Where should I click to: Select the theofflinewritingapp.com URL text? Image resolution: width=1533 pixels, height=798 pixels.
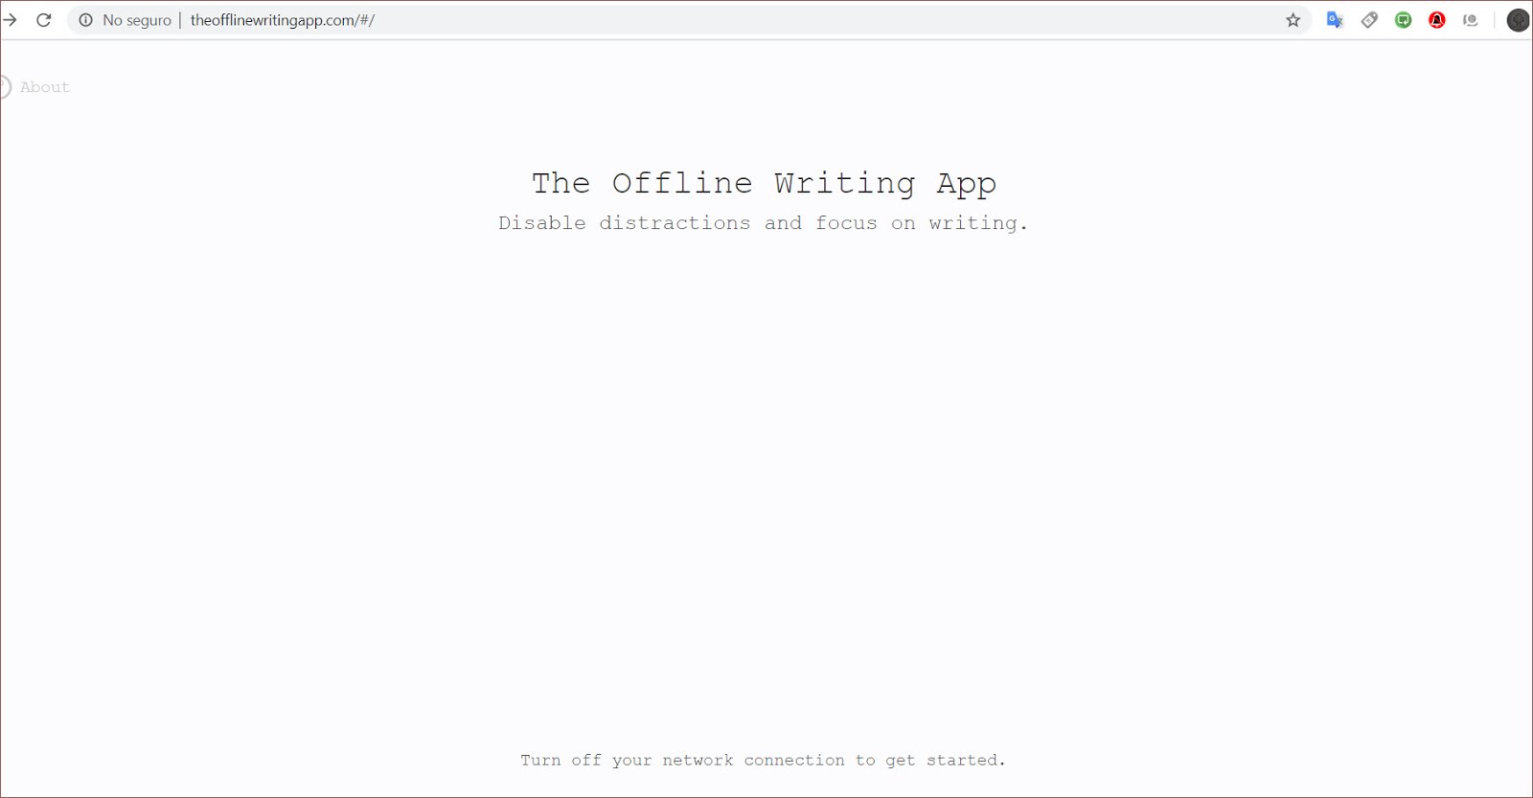[x=282, y=20]
